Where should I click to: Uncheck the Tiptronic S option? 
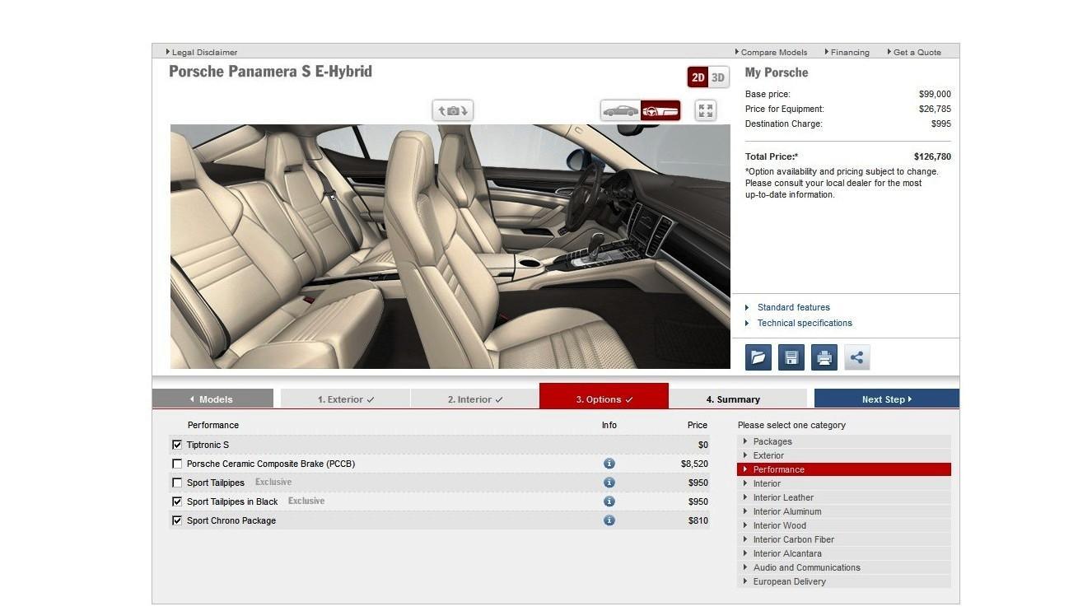click(177, 445)
